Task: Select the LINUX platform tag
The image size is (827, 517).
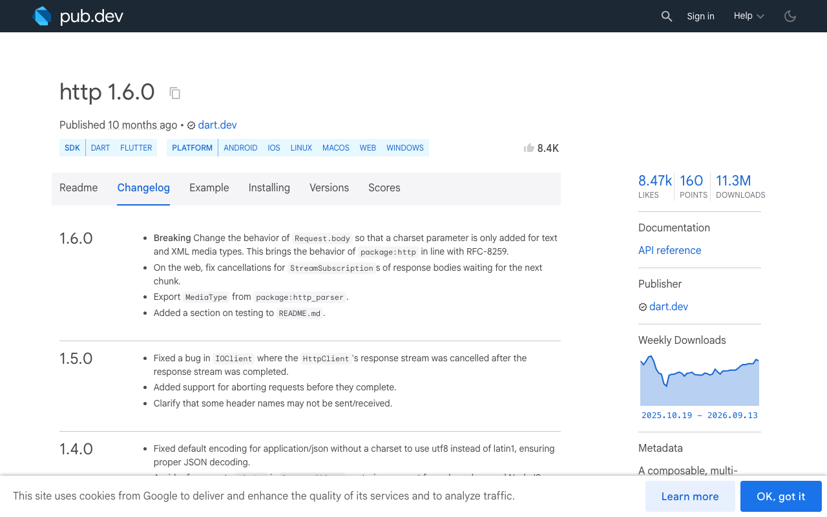Action: pos(301,148)
